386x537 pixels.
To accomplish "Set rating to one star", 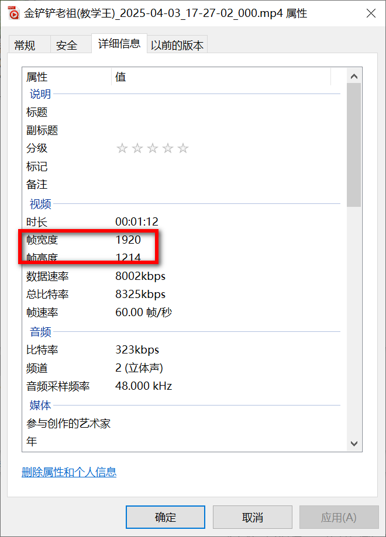I will pyautogui.click(x=122, y=148).
